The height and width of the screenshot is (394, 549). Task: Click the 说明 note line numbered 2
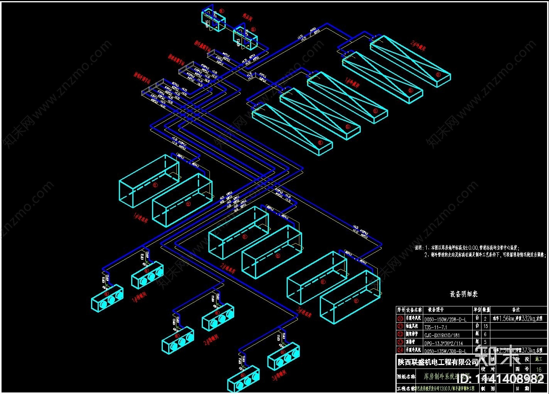click(x=485, y=255)
